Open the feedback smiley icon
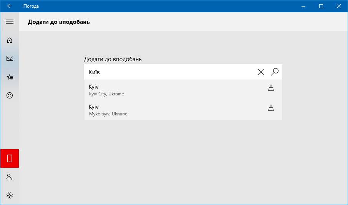Screen dimensions: 348x205 tap(10, 95)
